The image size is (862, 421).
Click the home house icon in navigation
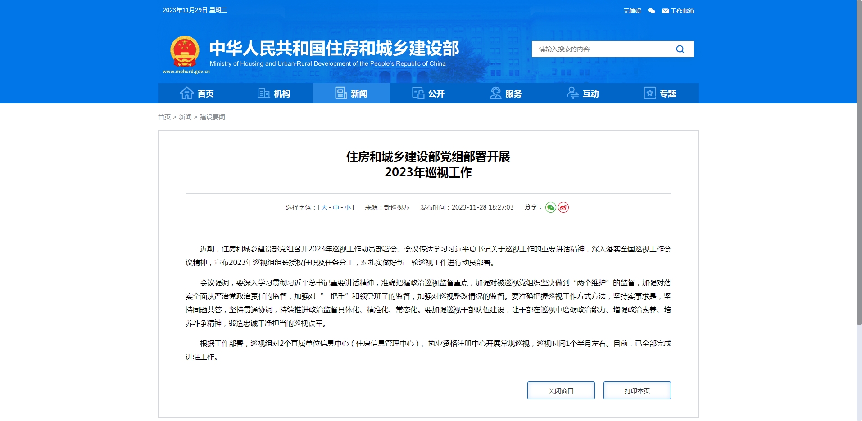(x=186, y=93)
